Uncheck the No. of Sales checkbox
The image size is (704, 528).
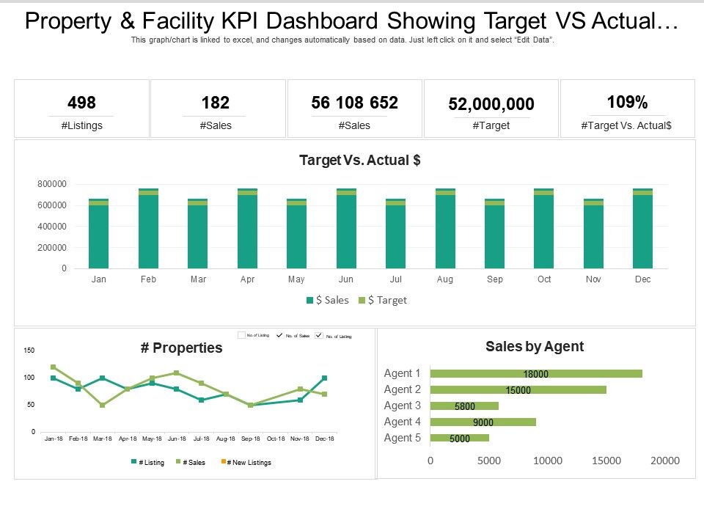tap(279, 335)
